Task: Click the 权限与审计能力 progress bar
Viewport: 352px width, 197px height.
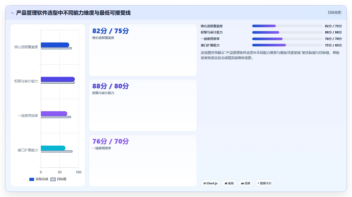Action: pyautogui.click(x=287, y=32)
